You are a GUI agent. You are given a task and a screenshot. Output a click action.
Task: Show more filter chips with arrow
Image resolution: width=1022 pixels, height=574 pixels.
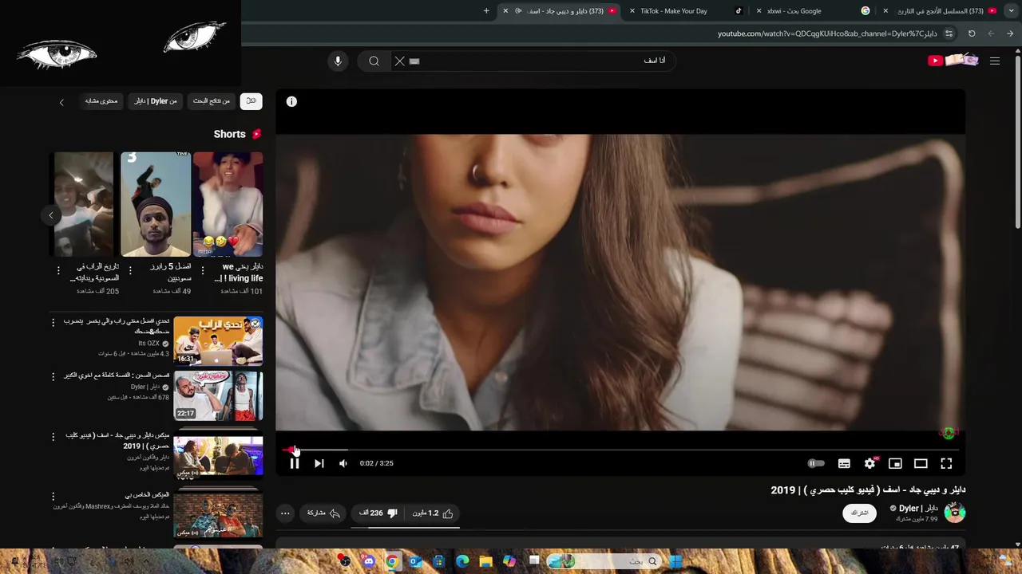pyautogui.click(x=61, y=102)
